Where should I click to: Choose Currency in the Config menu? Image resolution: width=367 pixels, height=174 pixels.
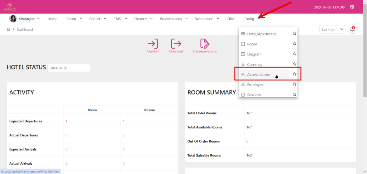[x=254, y=64]
